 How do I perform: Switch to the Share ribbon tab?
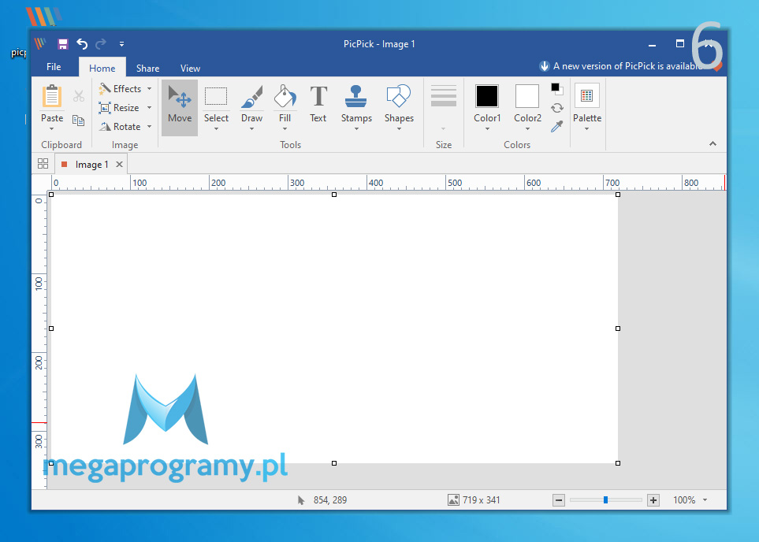[147, 69]
